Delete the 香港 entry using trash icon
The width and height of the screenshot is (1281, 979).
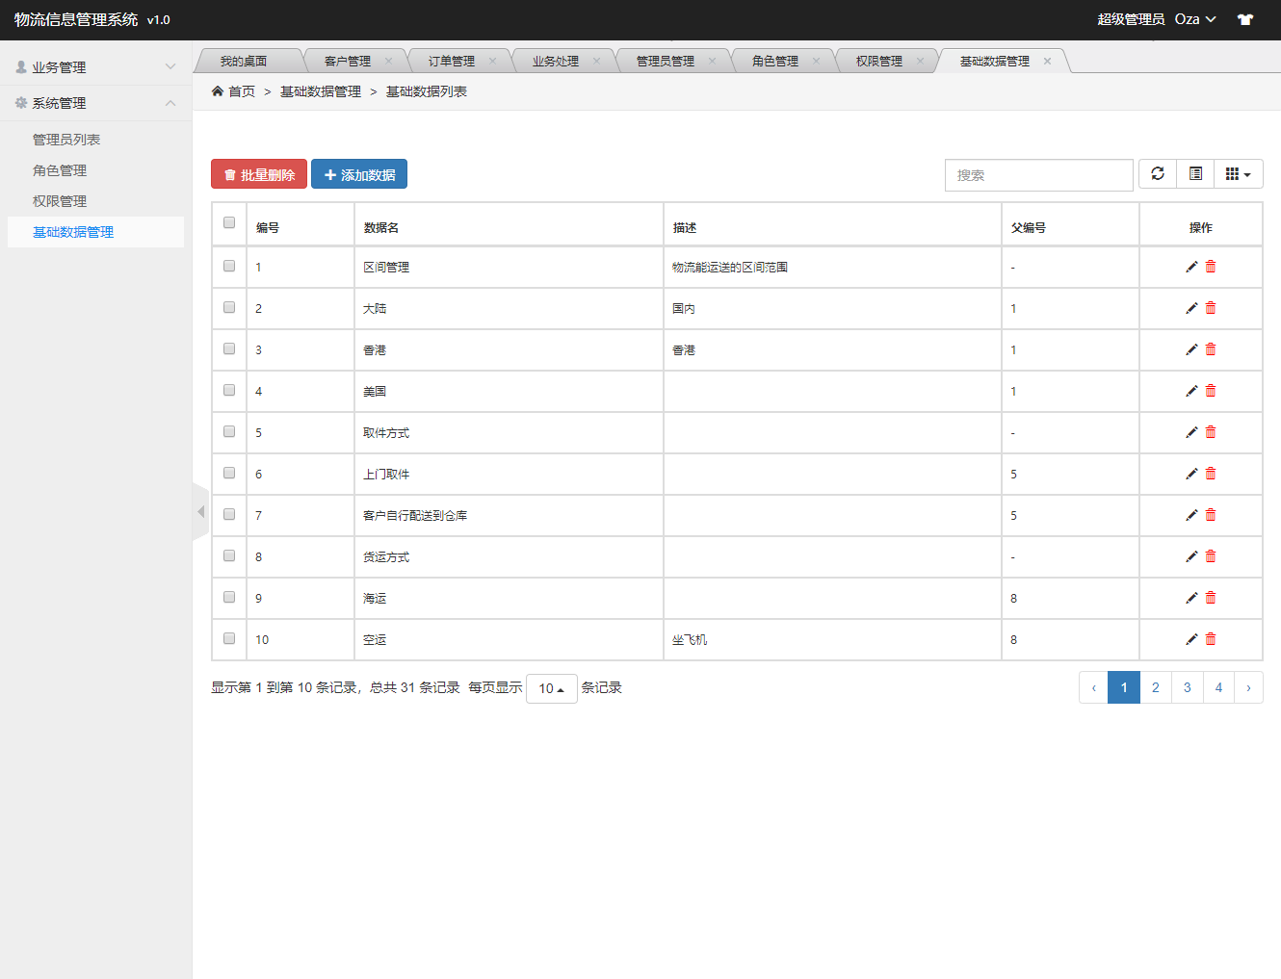(x=1211, y=349)
